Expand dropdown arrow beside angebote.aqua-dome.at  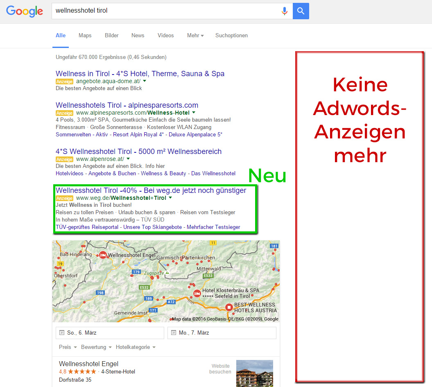(x=145, y=81)
